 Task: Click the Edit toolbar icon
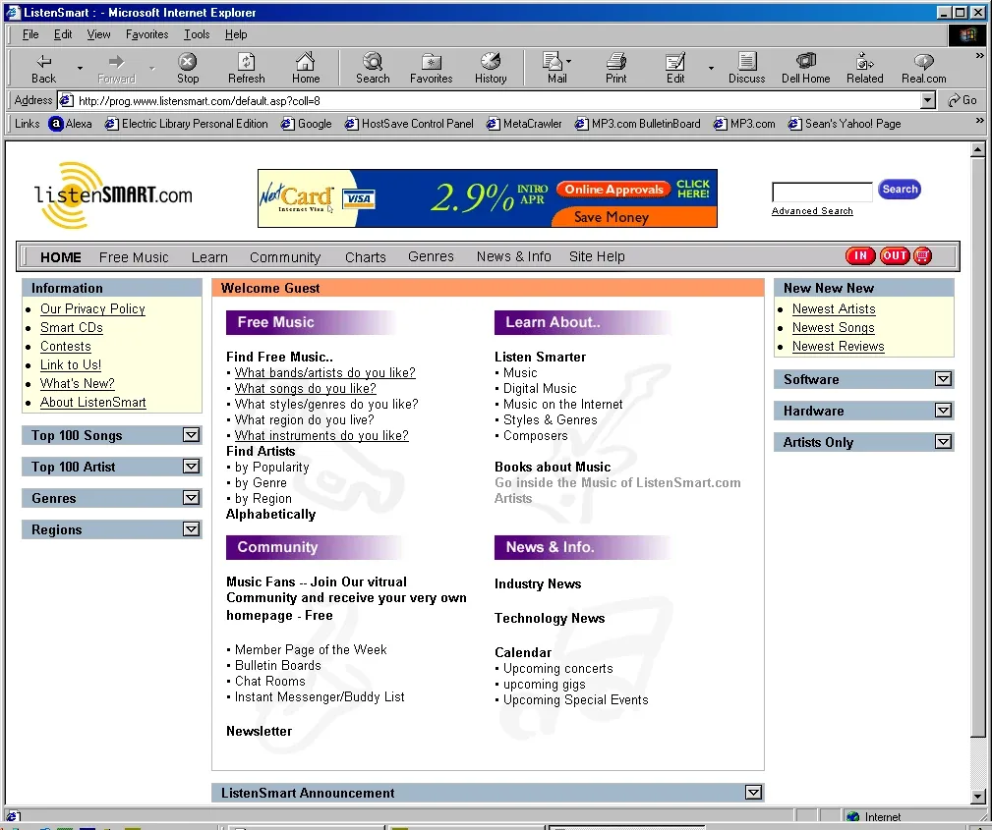click(x=675, y=69)
